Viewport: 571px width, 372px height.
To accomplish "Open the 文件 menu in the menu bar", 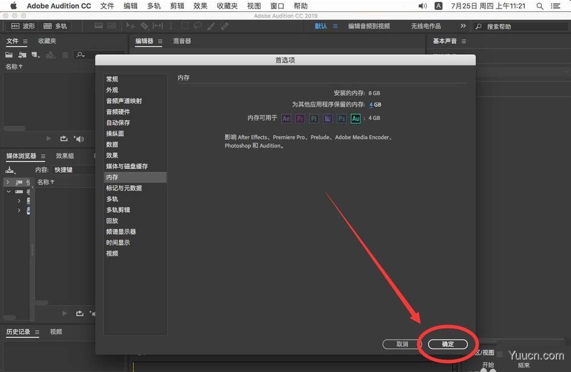I will [107, 6].
